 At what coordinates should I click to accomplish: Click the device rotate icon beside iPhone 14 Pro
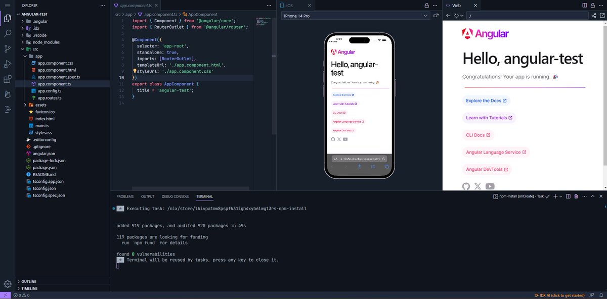(436, 16)
